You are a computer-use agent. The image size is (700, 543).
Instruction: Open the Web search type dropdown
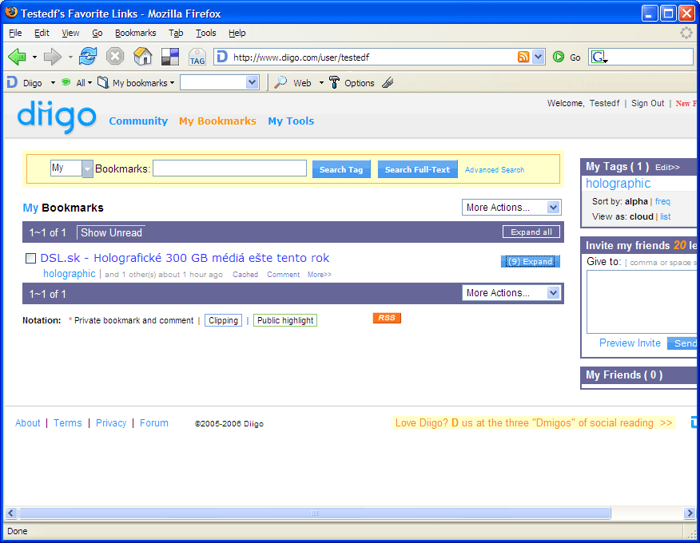[321, 82]
